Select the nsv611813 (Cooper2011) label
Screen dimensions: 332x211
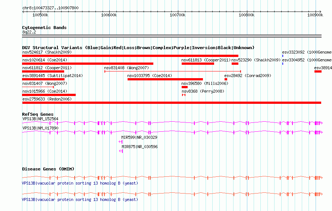coord(206,60)
